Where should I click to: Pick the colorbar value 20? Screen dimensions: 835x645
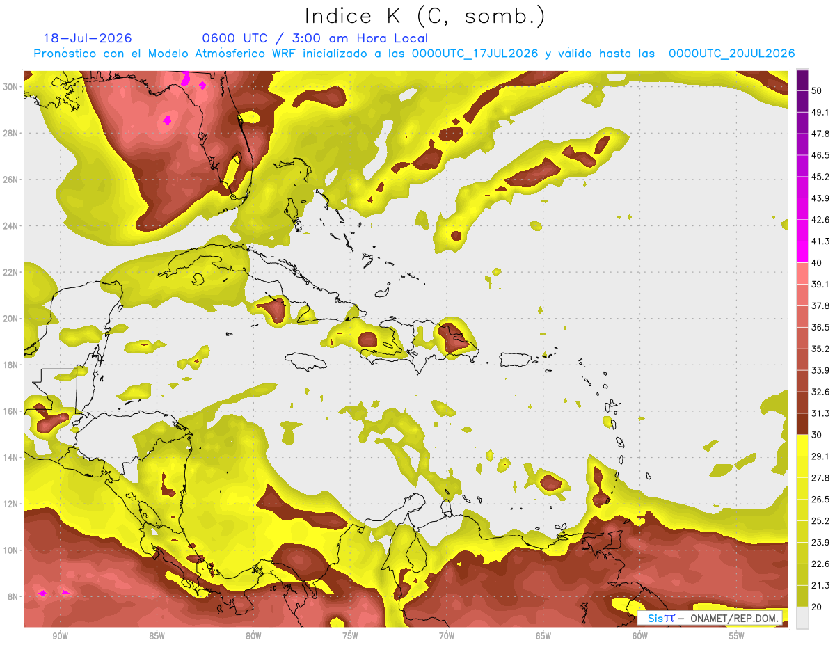click(x=818, y=607)
